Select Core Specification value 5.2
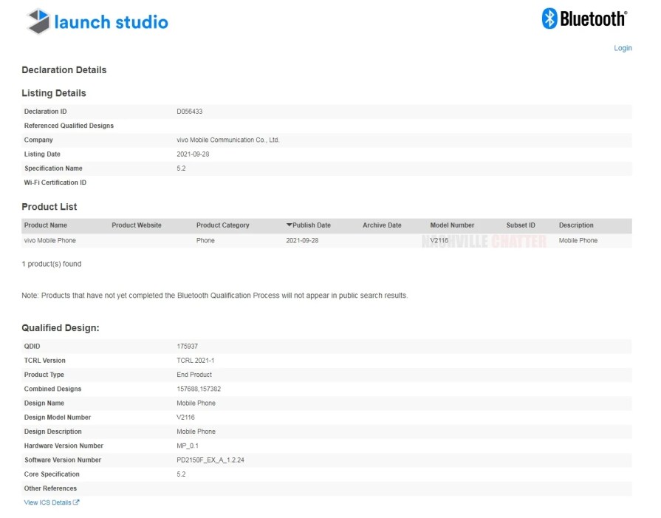Image resolution: width=661 pixels, height=518 pixels. (181, 474)
